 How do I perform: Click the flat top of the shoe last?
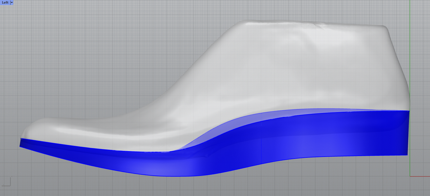[312, 24]
